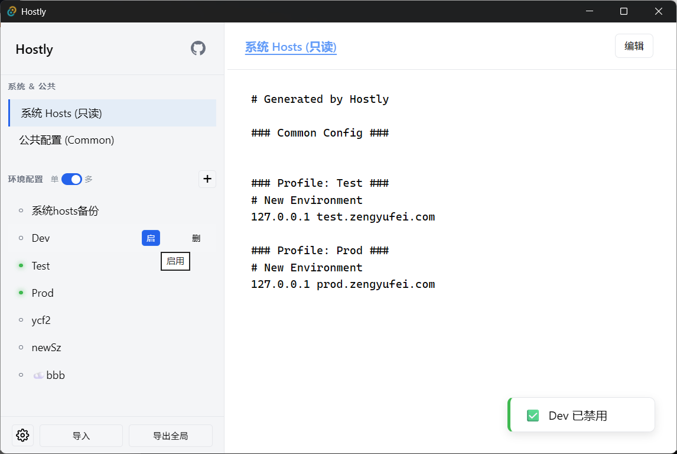Viewport: 677px width, 454px height.
Task: Click the 单 single-mode label
Action: [54, 179]
